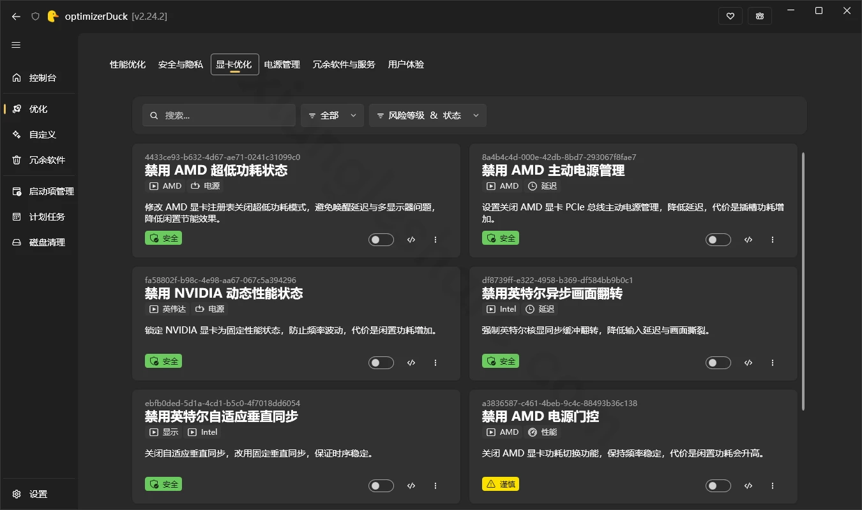Open the 风险等级 & 状态 dropdown

point(428,115)
